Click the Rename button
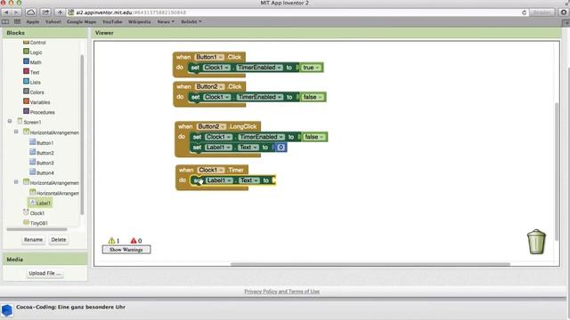Viewport: 570px width, 320px height. [x=33, y=240]
